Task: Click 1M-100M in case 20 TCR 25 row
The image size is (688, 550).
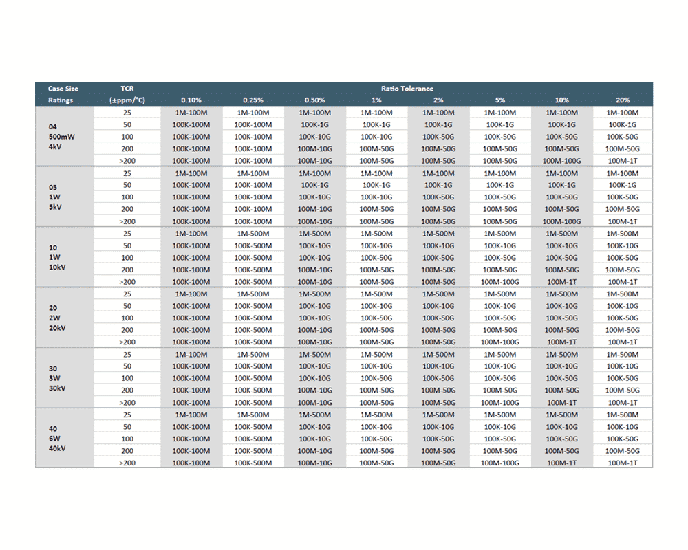Action: coord(191,294)
